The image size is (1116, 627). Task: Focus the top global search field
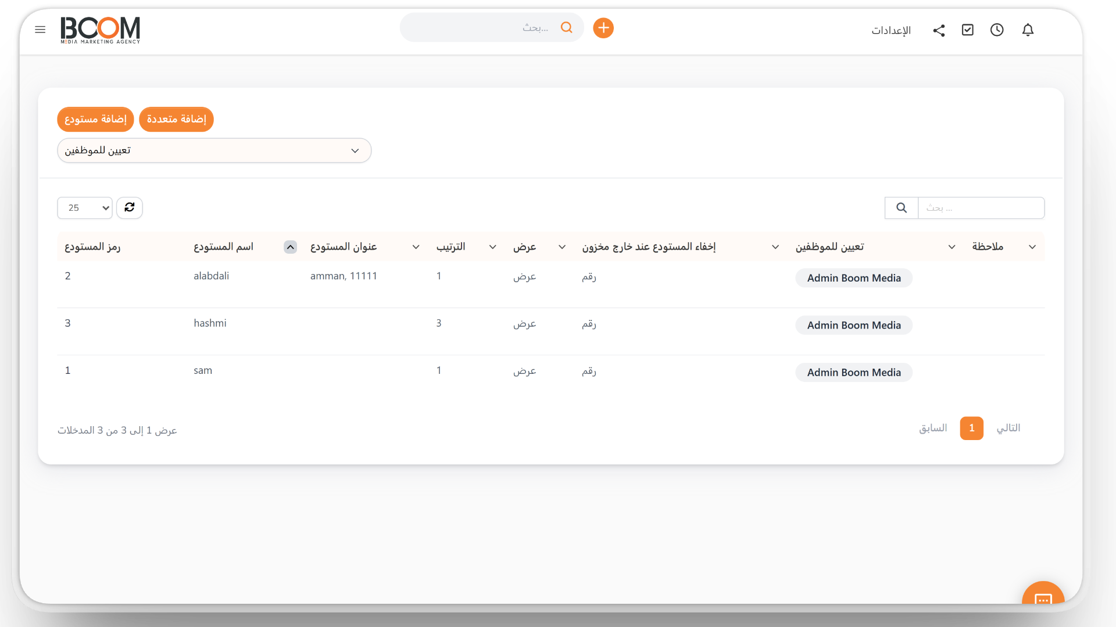click(492, 27)
